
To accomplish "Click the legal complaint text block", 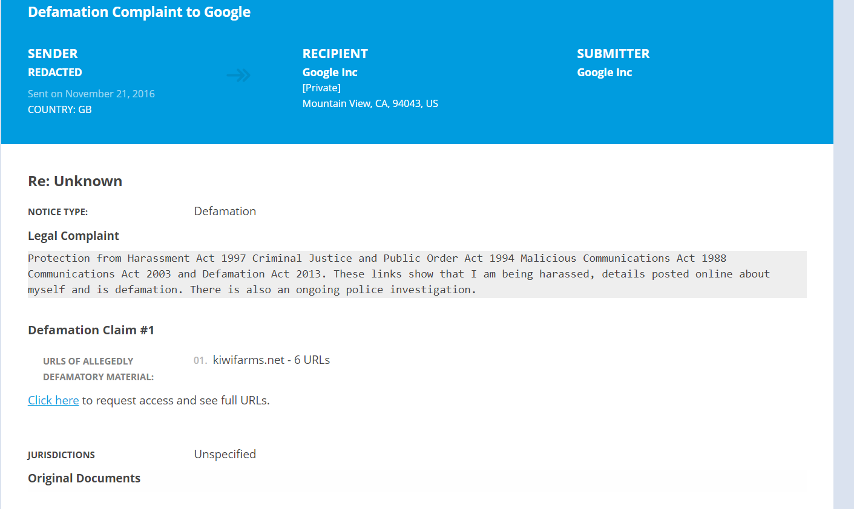I will click(417, 274).
